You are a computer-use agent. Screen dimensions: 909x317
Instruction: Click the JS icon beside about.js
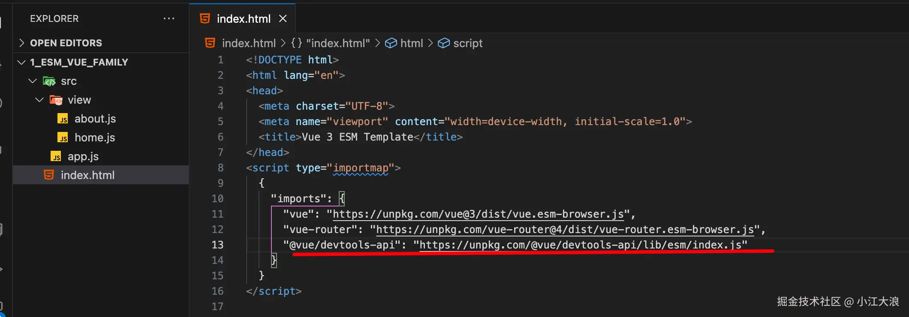63,119
